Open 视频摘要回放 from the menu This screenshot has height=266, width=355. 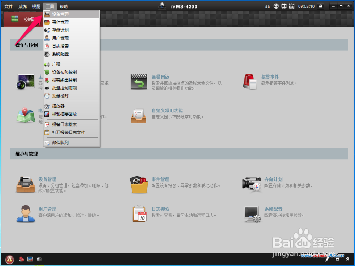(x=72, y=114)
